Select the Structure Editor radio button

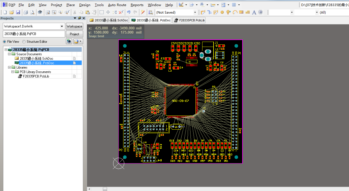(x=24, y=42)
